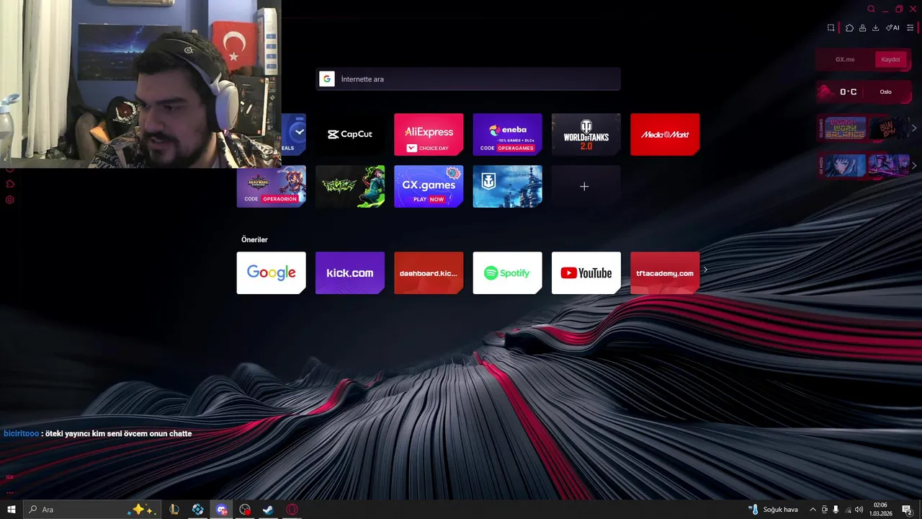
Task: Open the Google suggestion tile
Action: coord(272,272)
